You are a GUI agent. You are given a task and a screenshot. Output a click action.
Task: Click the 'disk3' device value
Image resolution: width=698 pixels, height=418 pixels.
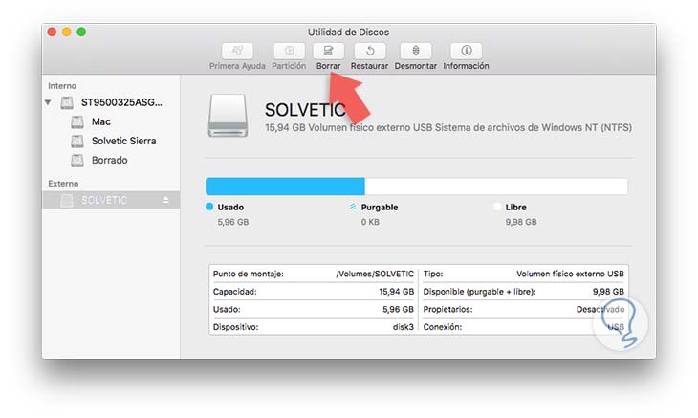(404, 327)
